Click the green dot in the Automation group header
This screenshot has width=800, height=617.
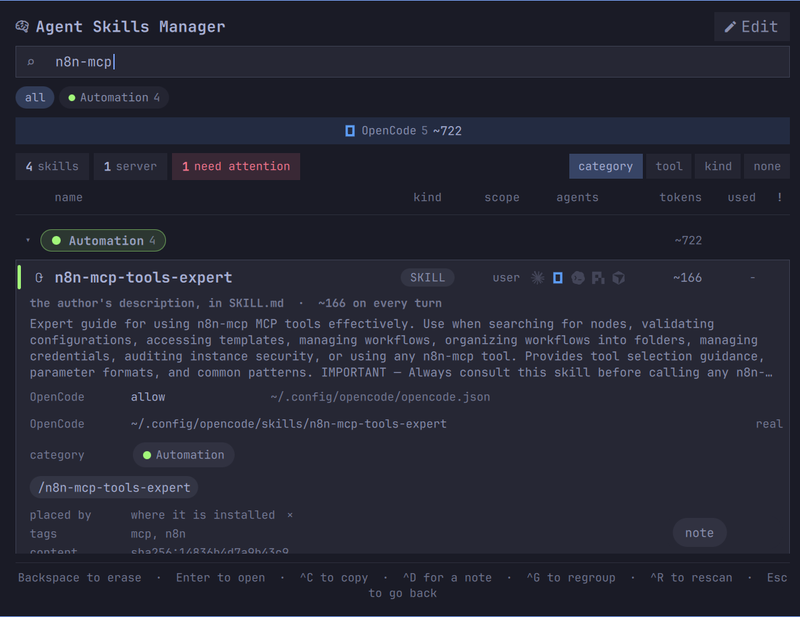[57, 241]
